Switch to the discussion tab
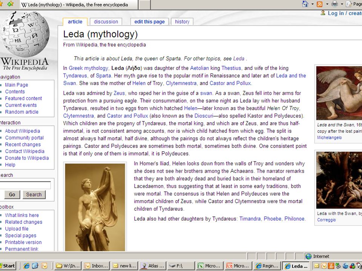Viewport: 362px width, 271px height. point(106,22)
